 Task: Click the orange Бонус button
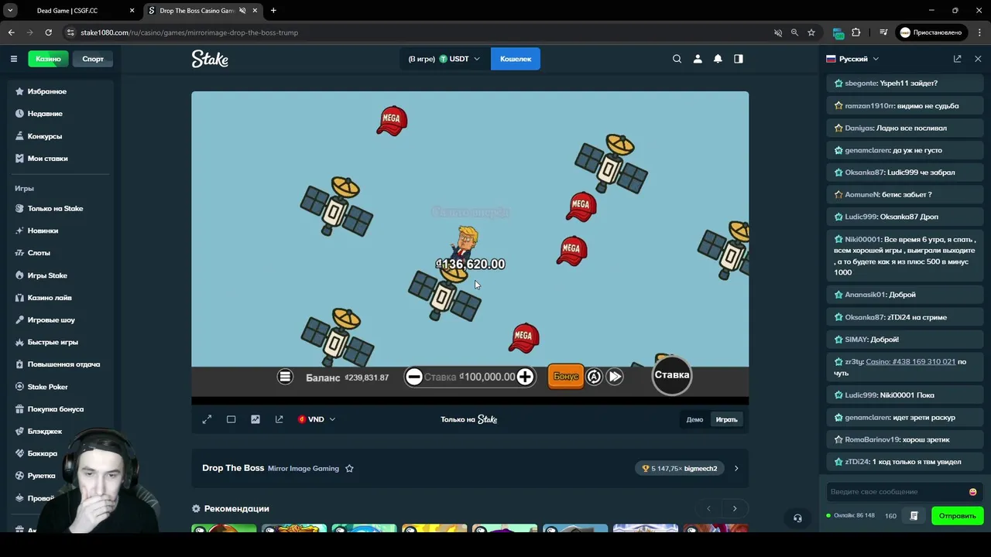pyautogui.click(x=566, y=376)
